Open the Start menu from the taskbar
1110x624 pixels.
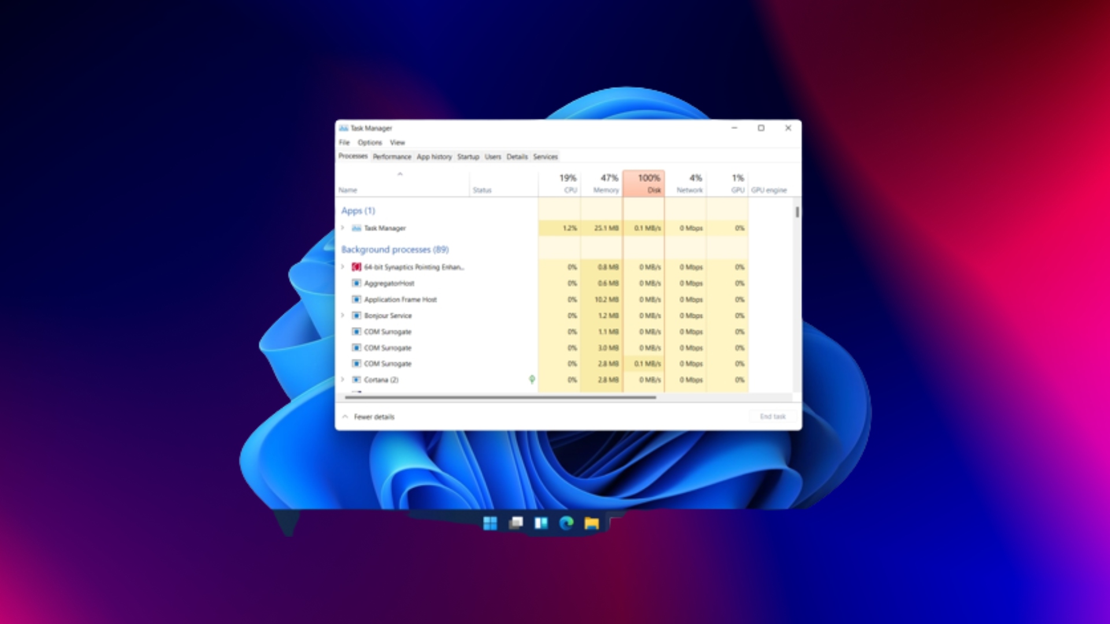tap(490, 523)
